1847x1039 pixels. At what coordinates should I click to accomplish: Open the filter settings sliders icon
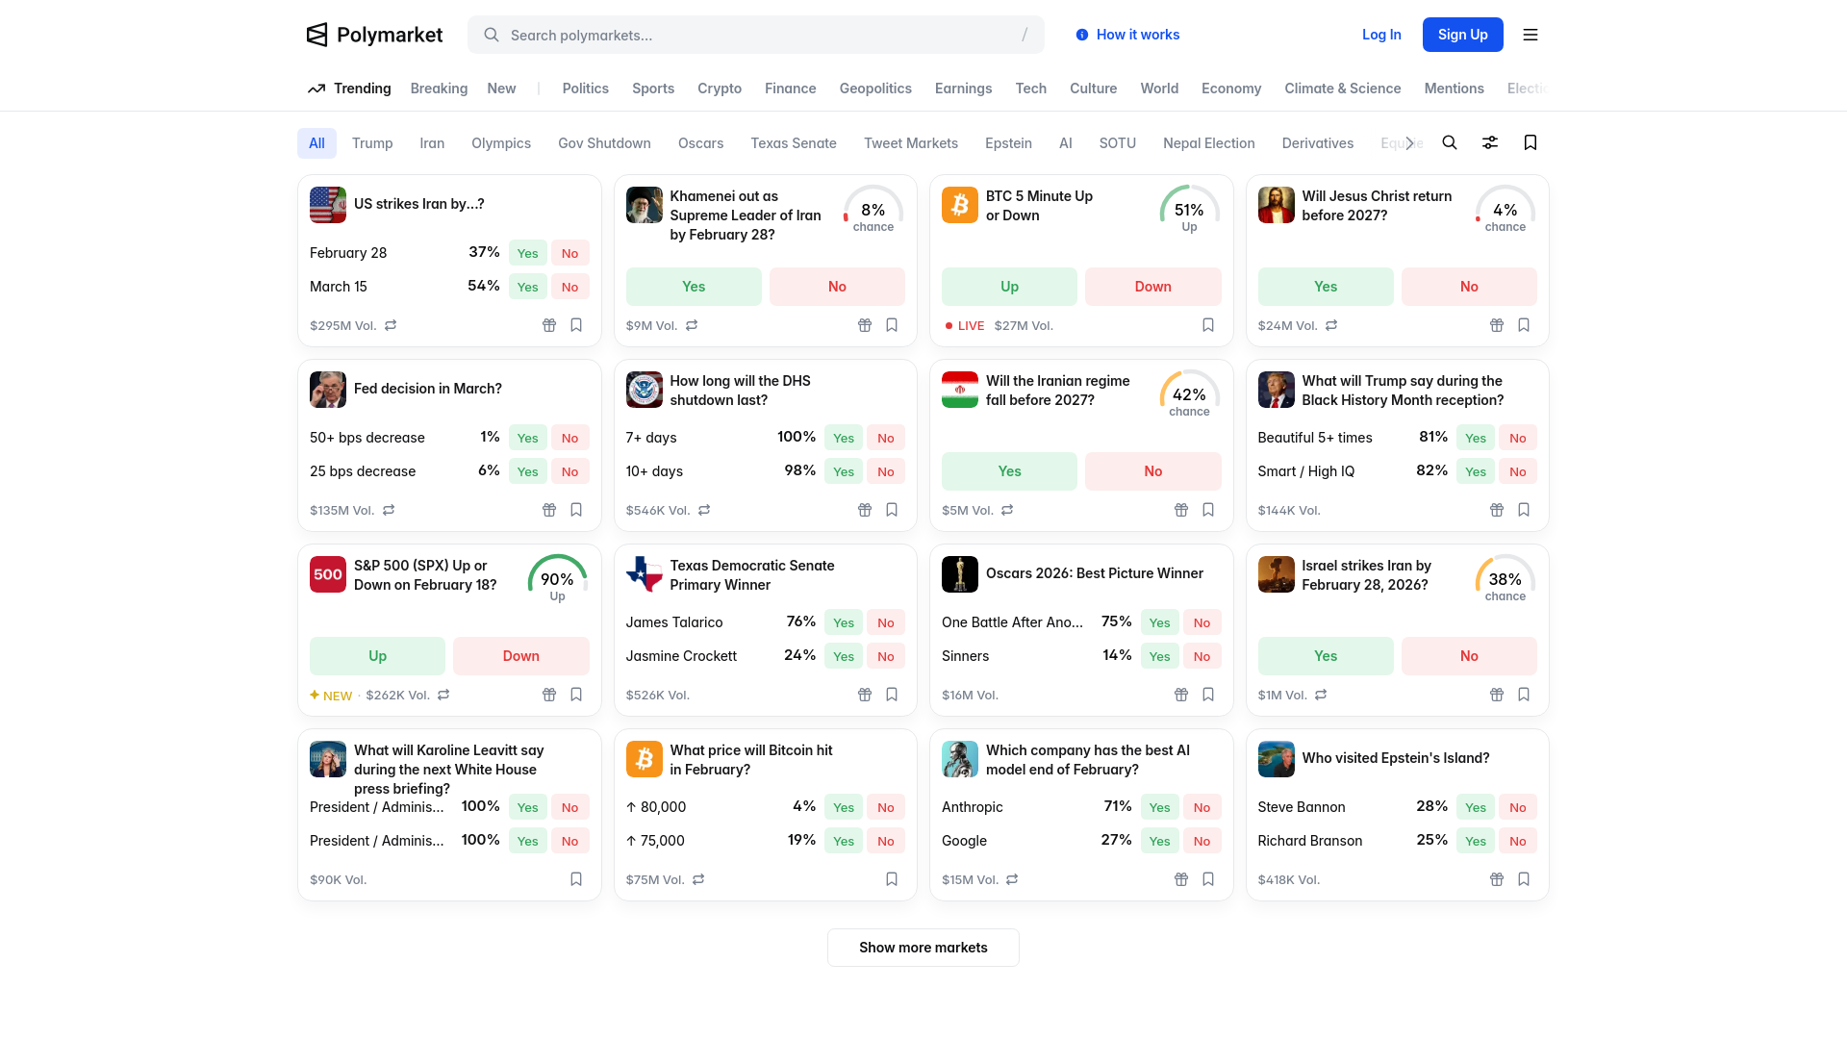click(x=1490, y=142)
